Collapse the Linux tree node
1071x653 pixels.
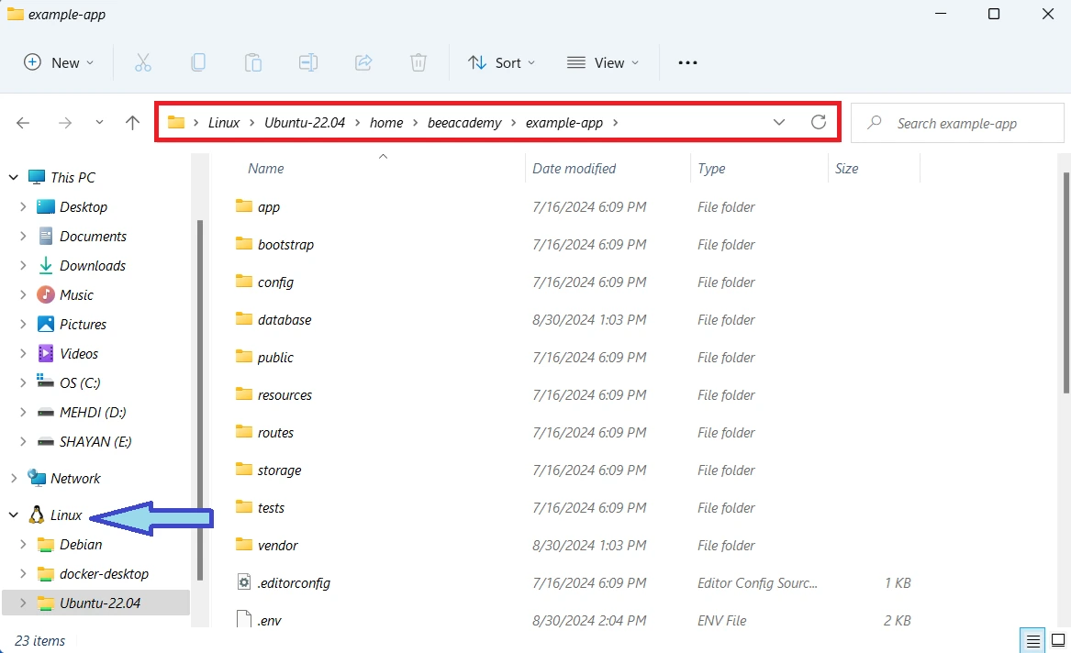coord(13,515)
